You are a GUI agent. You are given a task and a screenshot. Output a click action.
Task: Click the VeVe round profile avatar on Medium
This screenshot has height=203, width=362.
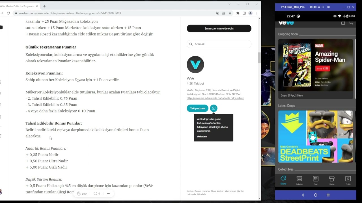(x=195, y=64)
